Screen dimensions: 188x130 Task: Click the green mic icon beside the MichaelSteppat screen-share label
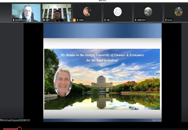[x=2, y=120]
